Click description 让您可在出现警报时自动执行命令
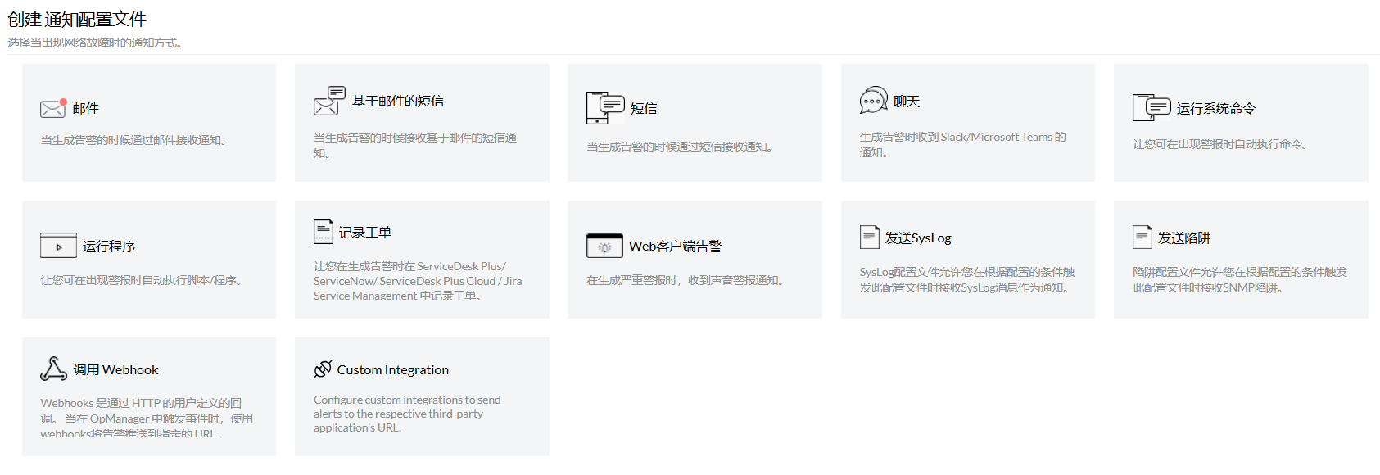Image resolution: width=1380 pixels, height=475 pixels. 1220,144
